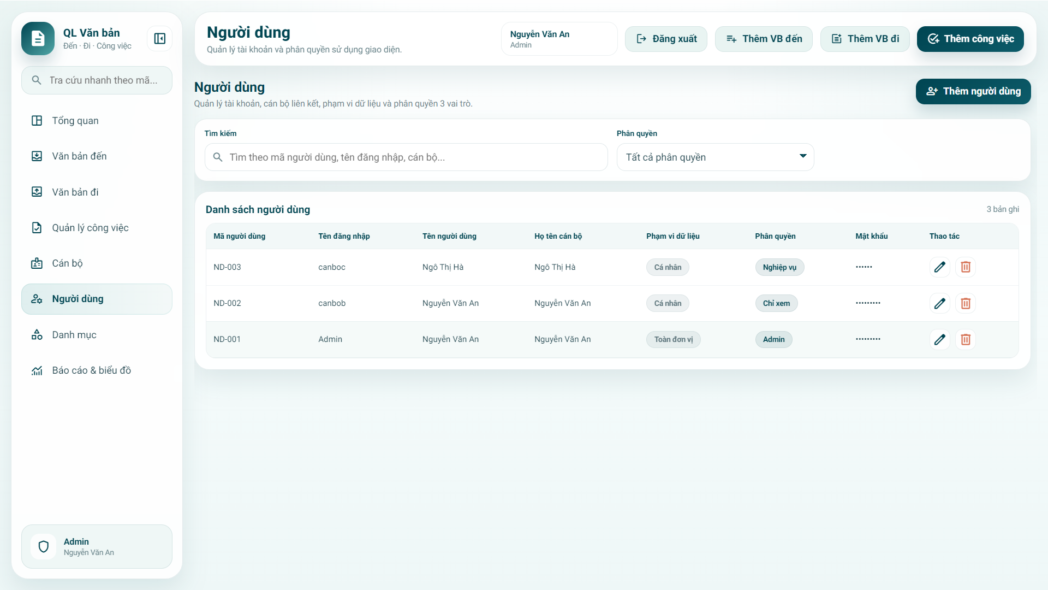Click the Thêm người dùng button
The height and width of the screenshot is (590, 1048).
(973, 91)
